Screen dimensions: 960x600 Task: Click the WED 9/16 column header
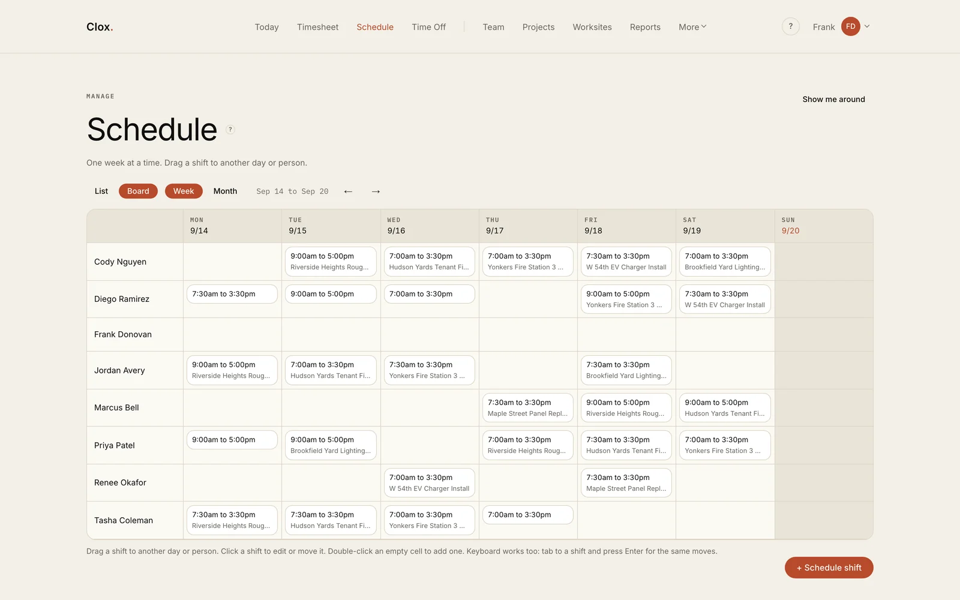pyautogui.click(x=430, y=226)
